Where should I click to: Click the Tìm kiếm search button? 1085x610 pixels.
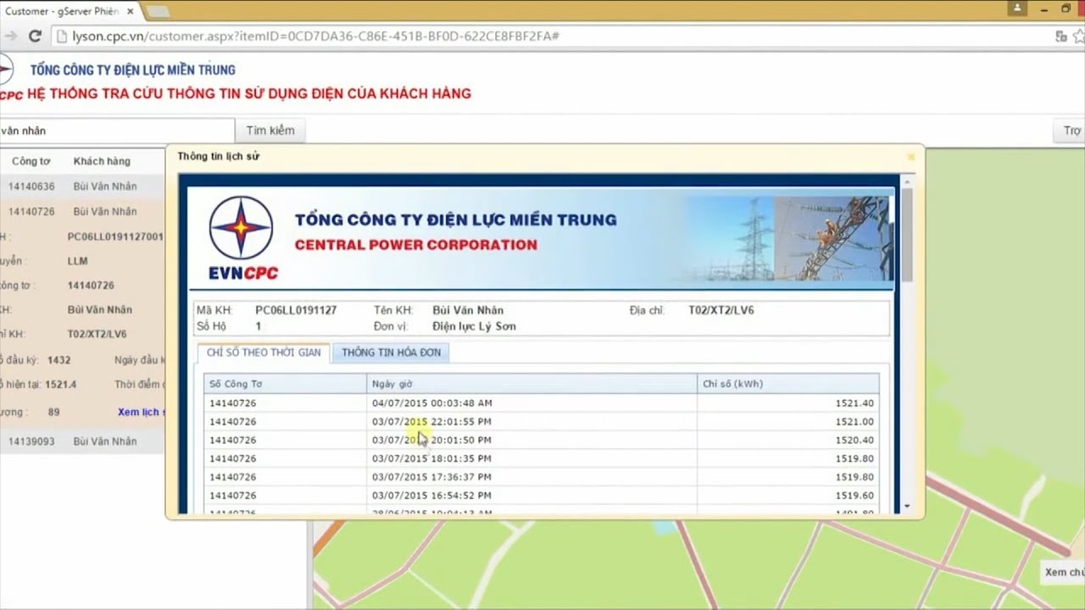point(270,130)
